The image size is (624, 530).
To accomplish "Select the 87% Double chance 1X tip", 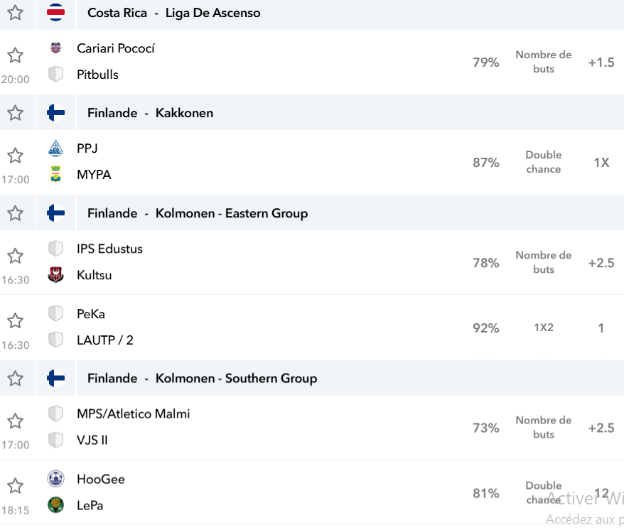I will click(543, 163).
